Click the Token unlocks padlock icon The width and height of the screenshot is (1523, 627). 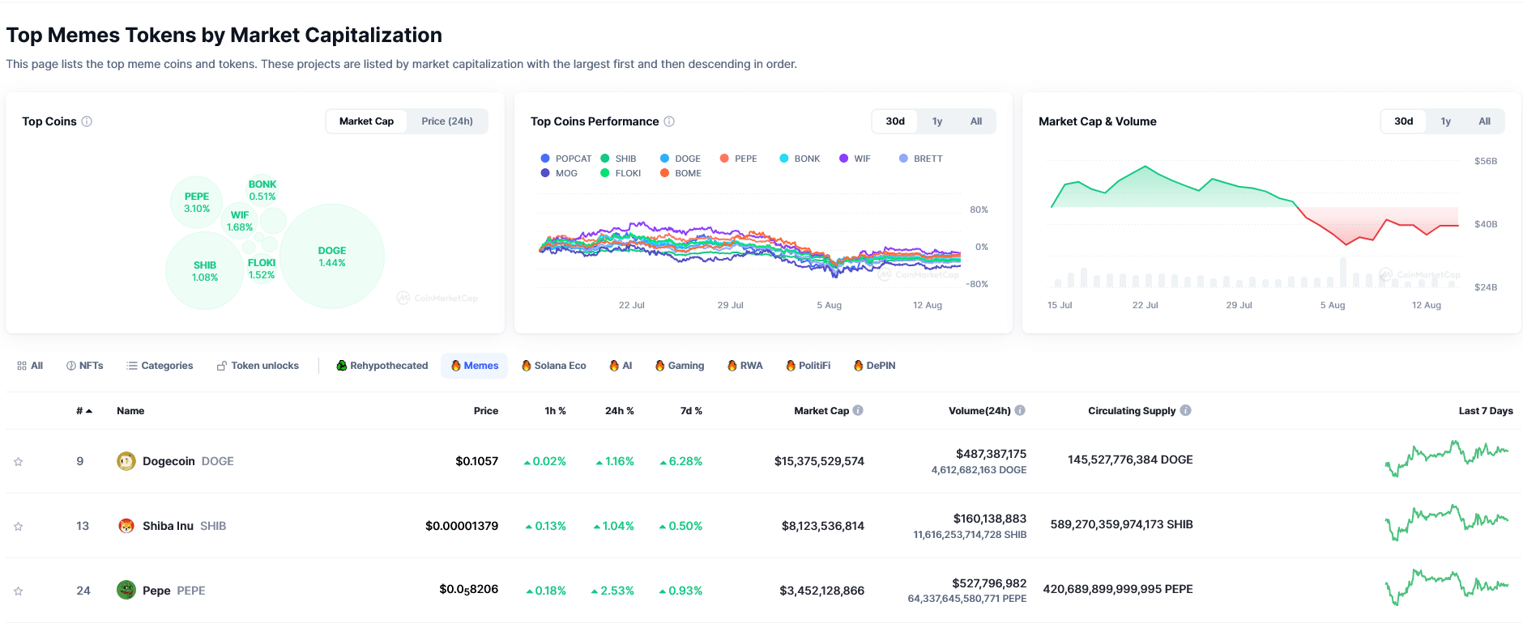[222, 366]
